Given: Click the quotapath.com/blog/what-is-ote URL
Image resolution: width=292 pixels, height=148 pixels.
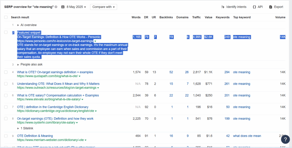Looking at the screenshot, I should [48, 76].
